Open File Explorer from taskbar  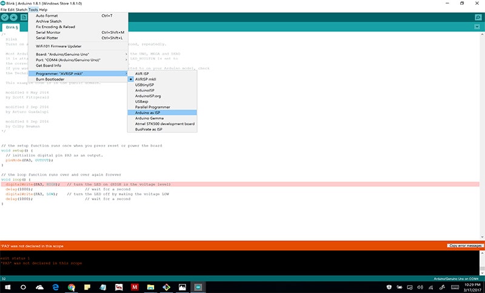click(150, 287)
